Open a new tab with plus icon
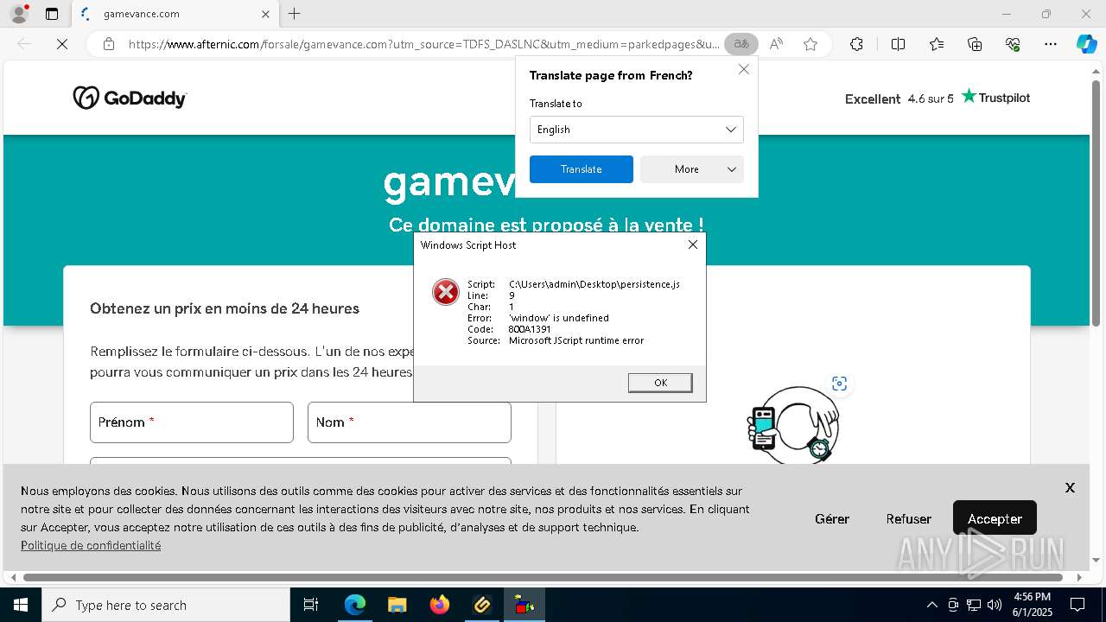 295,14
